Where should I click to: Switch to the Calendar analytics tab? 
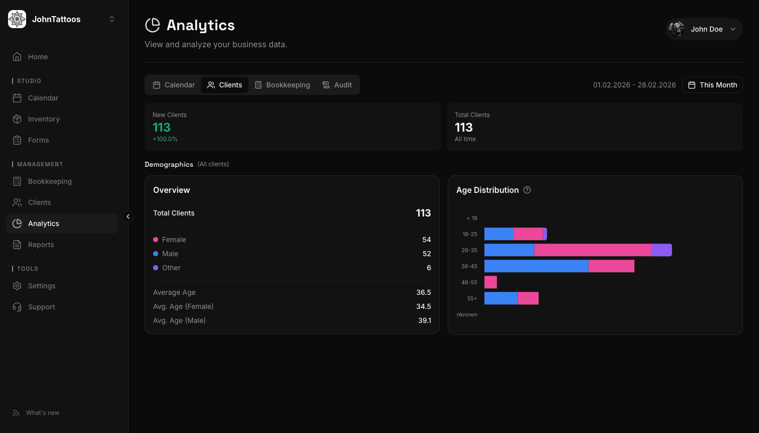174,85
